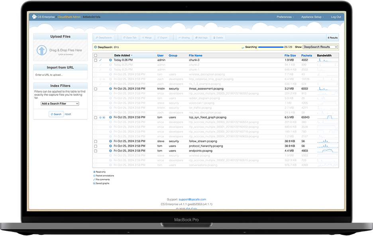Viewport: 373px width, 236px height.
Task: Check the box for chunk-3
Action: (x=96, y=60)
